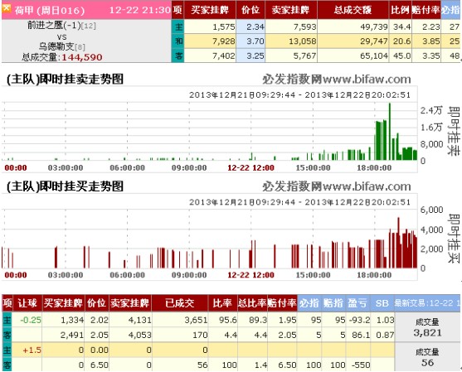
Task: Select handicap value +1.5
Action: 32,350
